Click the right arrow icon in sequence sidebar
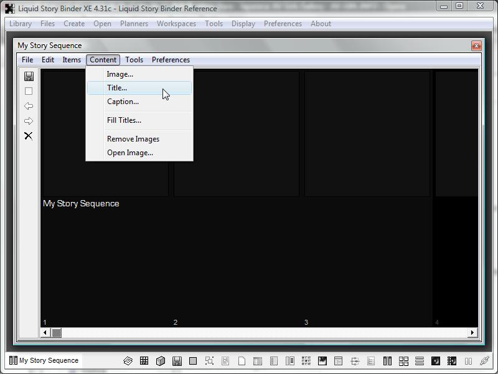 pos(29,121)
